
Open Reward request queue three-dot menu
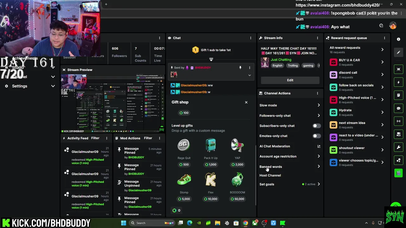pyautogui.click(x=384, y=38)
